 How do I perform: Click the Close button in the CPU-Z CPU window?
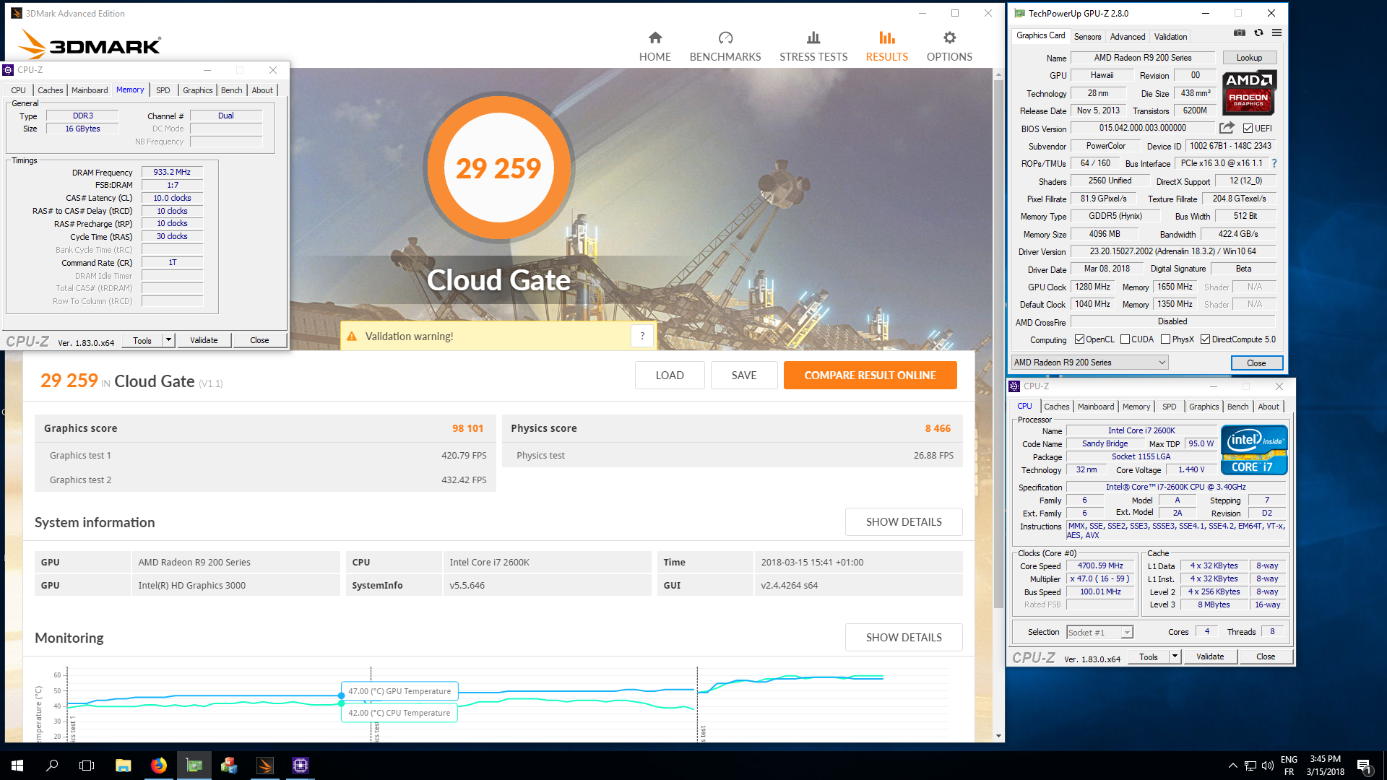[1266, 656]
